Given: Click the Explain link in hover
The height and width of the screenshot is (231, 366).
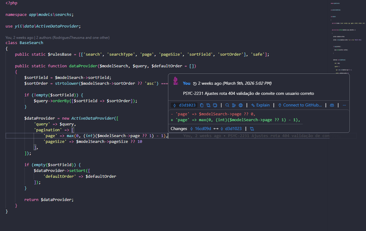Looking at the screenshot, I should 260,105.
